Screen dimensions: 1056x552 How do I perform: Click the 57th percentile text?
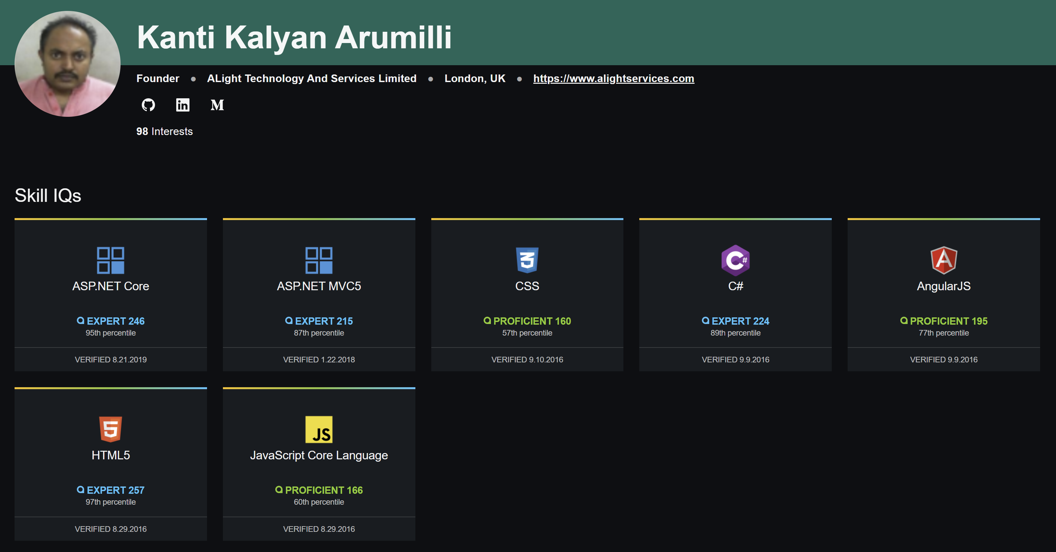point(527,333)
